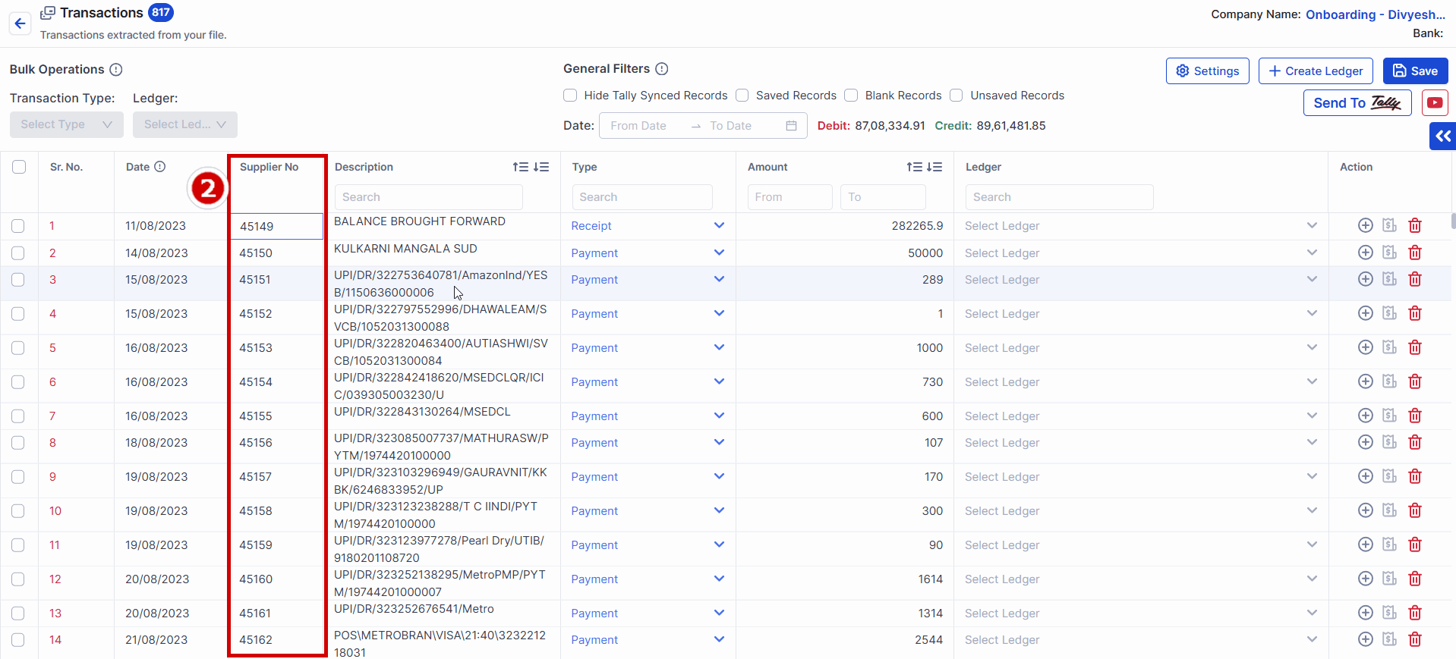Delete the BALANCE BROUGHT FORWARD transaction
Viewport: 1456px width, 659px height.
pyautogui.click(x=1415, y=225)
